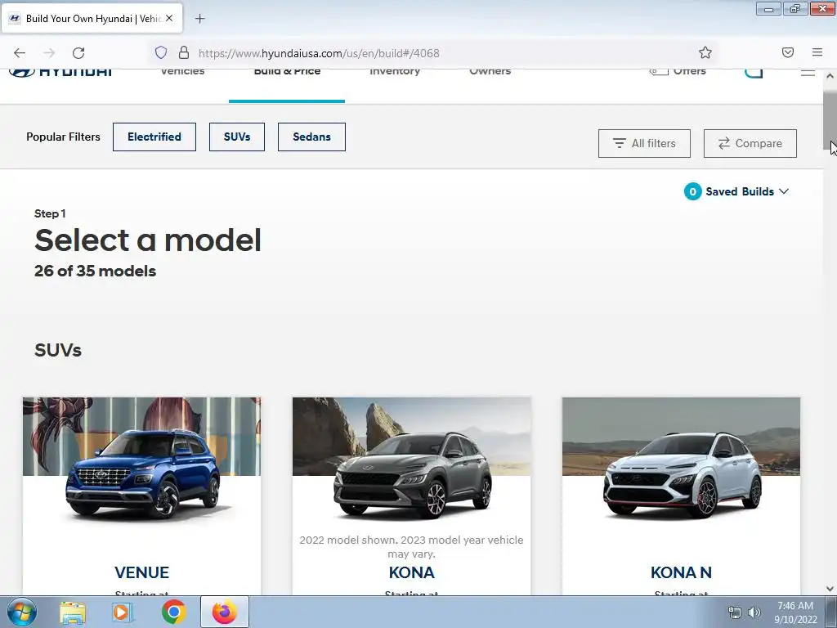The width and height of the screenshot is (837, 628).
Task: Open the Owners navigation item
Action: [x=490, y=72]
